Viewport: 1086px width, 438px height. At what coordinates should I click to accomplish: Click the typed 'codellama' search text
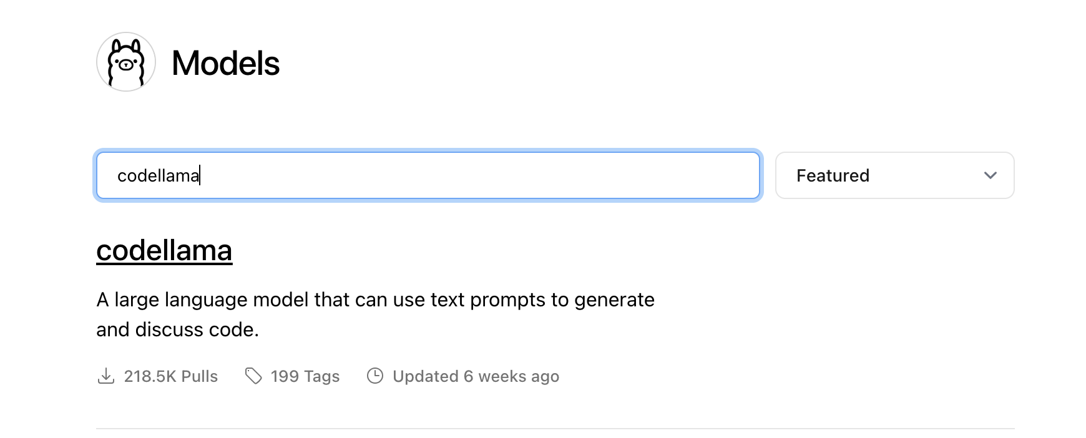pyautogui.click(x=158, y=176)
